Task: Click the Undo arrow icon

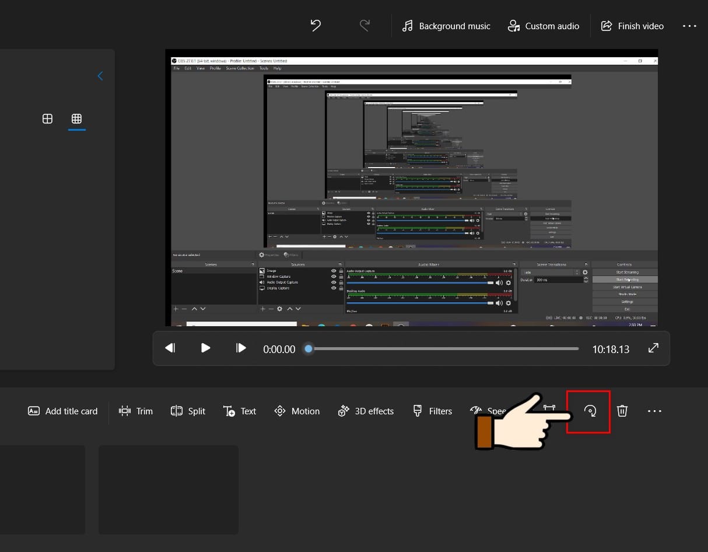Action: click(316, 26)
